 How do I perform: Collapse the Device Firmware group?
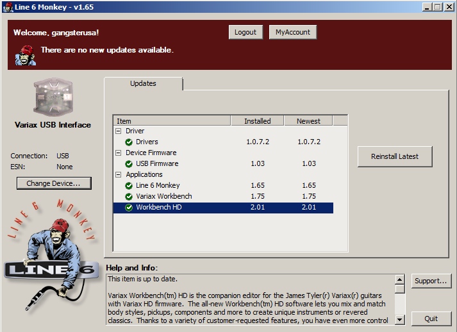pos(119,153)
